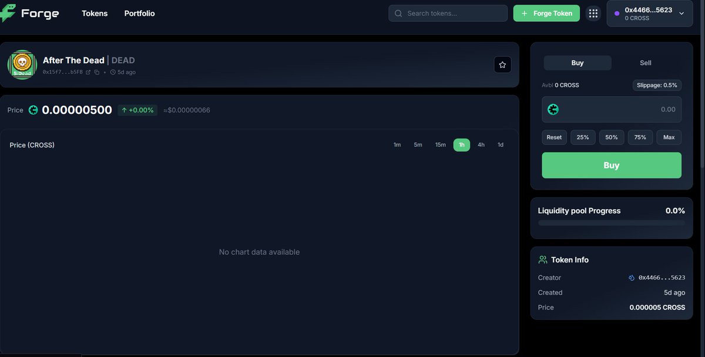The width and height of the screenshot is (705, 357).
Task: Click the 0.0% liquidity percentage
Action: [675, 211]
